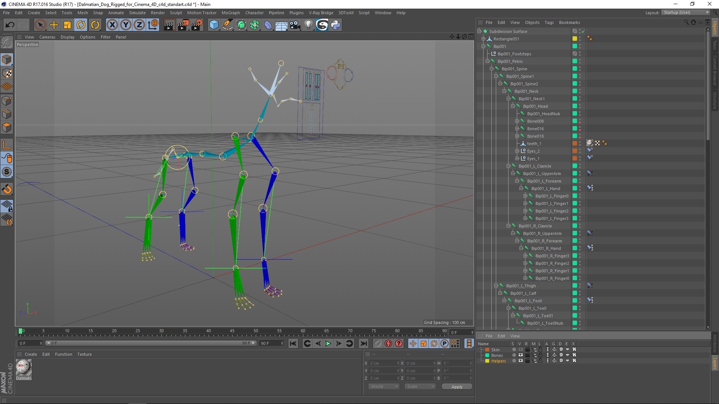Image resolution: width=719 pixels, height=404 pixels.
Task: Enable the Snap magnet icon
Action: click(7, 189)
